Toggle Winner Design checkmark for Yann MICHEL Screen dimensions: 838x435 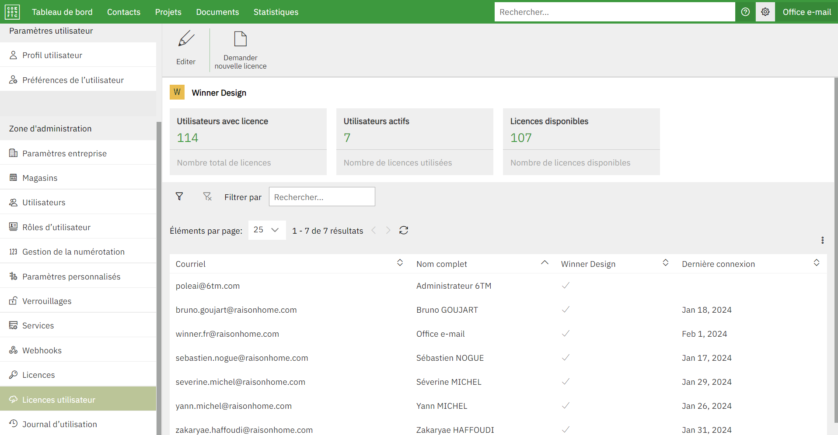(566, 406)
